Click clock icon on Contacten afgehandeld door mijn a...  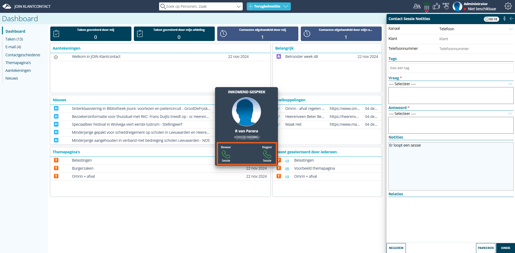[307, 34]
